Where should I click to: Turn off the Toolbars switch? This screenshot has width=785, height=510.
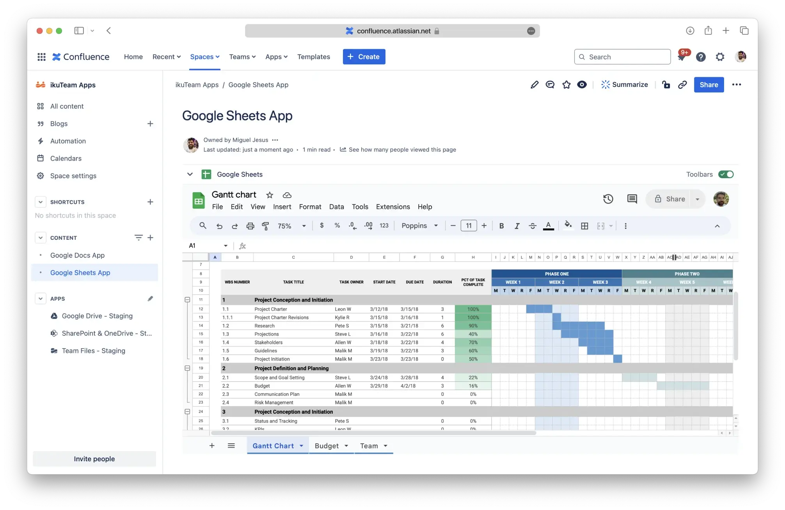click(x=726, y=174)
